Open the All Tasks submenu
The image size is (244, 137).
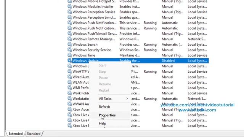[105, 99]
